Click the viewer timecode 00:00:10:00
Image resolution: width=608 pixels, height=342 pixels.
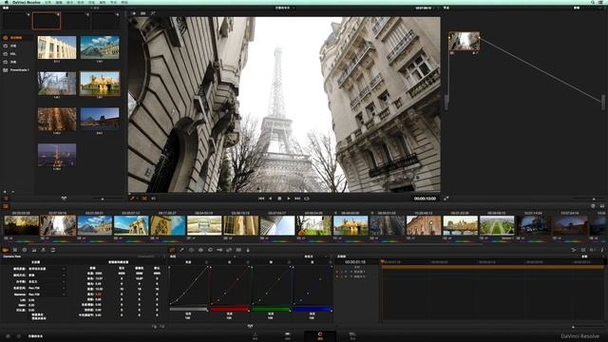tap(425, 199)
